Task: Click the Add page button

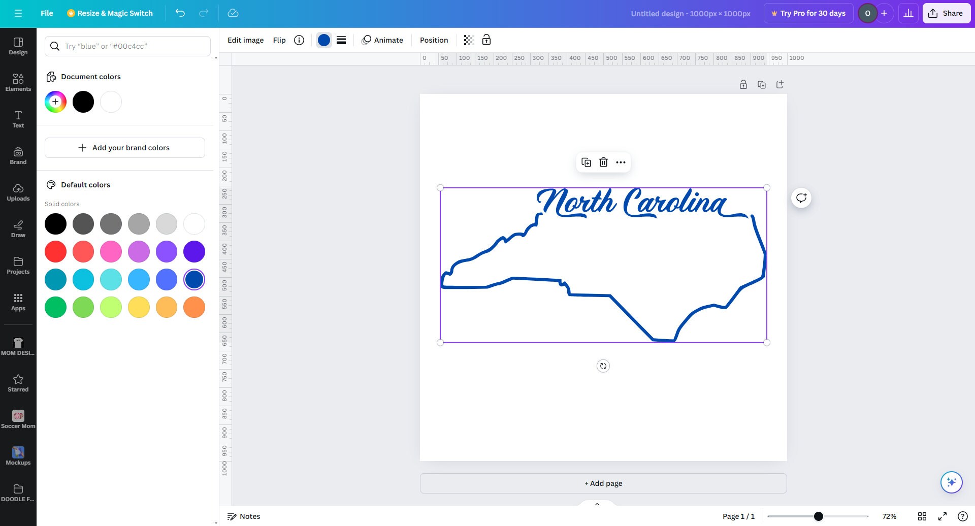Action: 603,483
